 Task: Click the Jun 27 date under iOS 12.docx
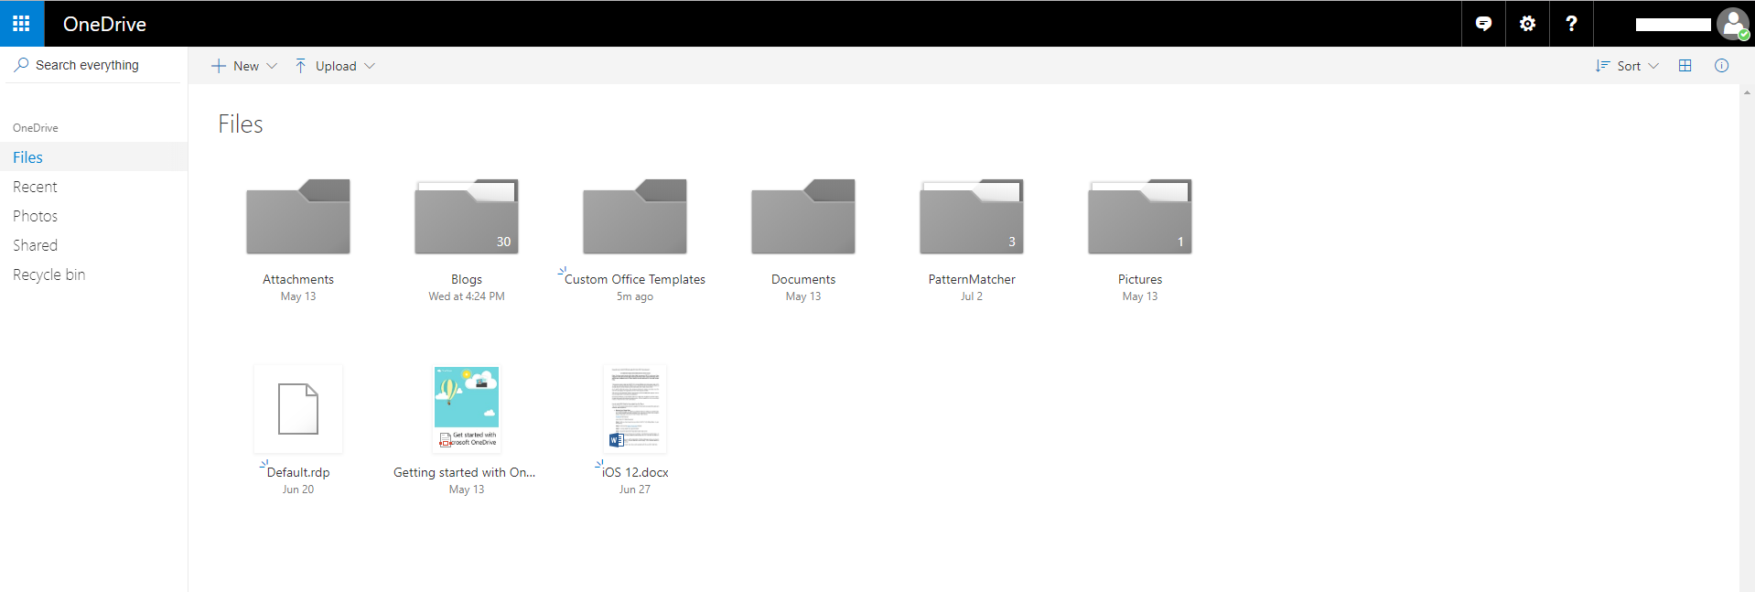[x=635, y=490]
